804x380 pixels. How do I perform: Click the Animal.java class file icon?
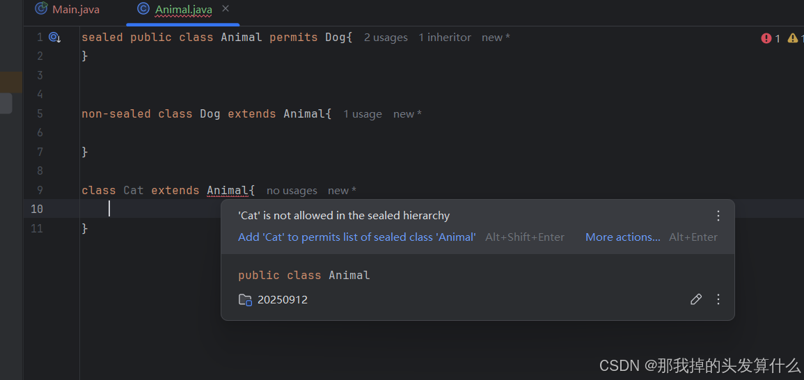[x=144, y=9]
